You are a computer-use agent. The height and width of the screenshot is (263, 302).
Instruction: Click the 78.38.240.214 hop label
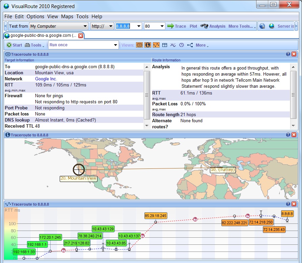[x=90, y=236]
